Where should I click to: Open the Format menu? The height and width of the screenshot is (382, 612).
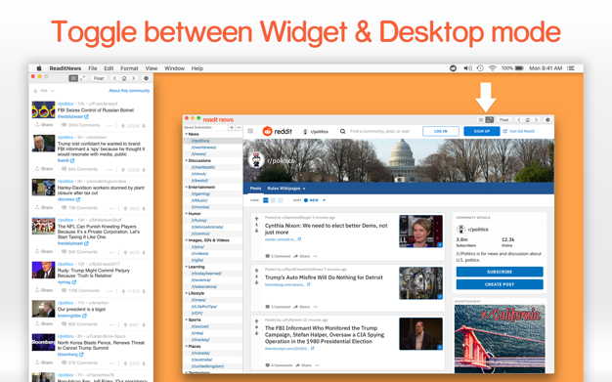(129, 68)
